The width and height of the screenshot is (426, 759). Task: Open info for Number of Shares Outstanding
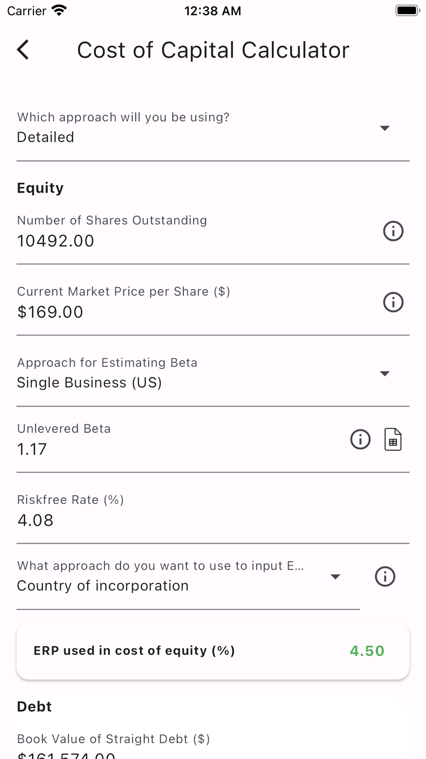393,231
